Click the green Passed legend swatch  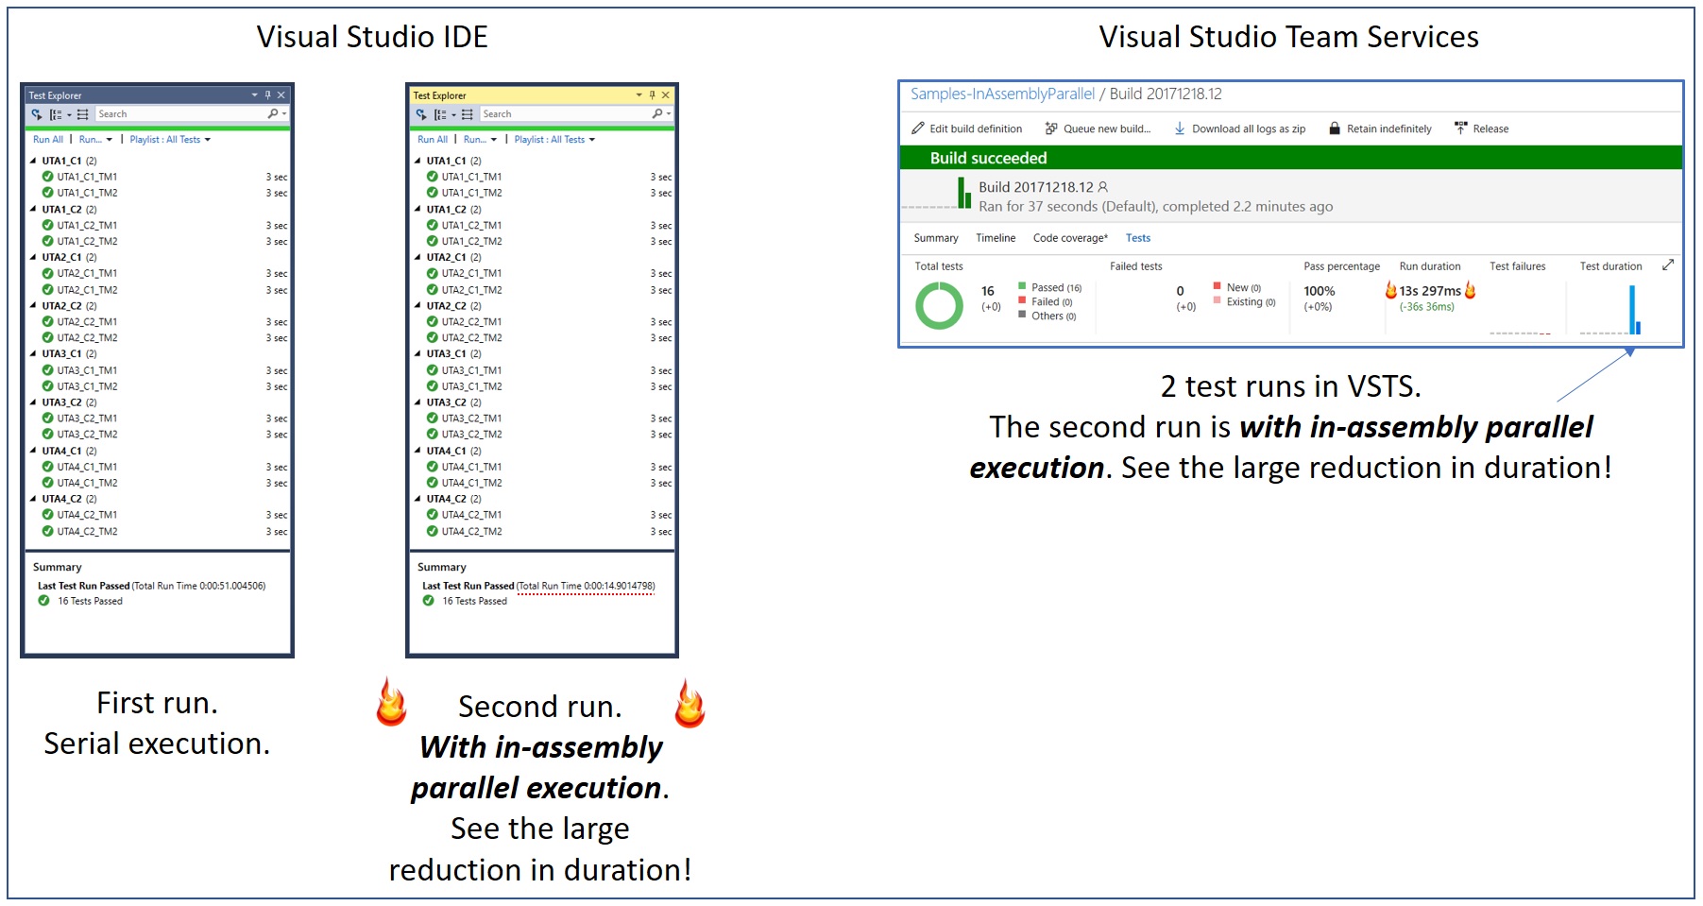(x=1022, y=286)
